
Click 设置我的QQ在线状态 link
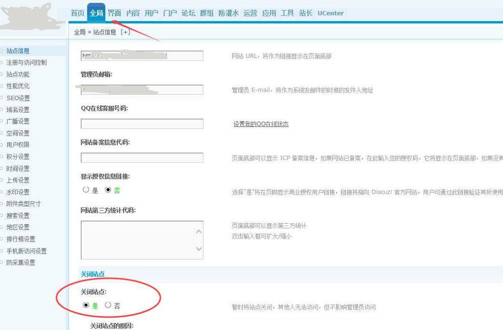tap(261, 124)
